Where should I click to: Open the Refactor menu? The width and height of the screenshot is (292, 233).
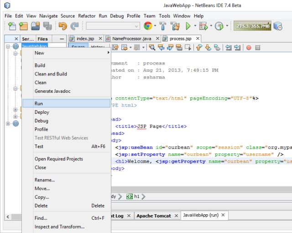(x=87, y=16)
